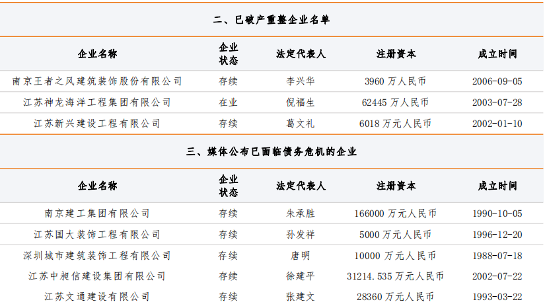The image size is (547, 308).
Task: Click founding date '1990-10-05'
Action: point(497,213)
